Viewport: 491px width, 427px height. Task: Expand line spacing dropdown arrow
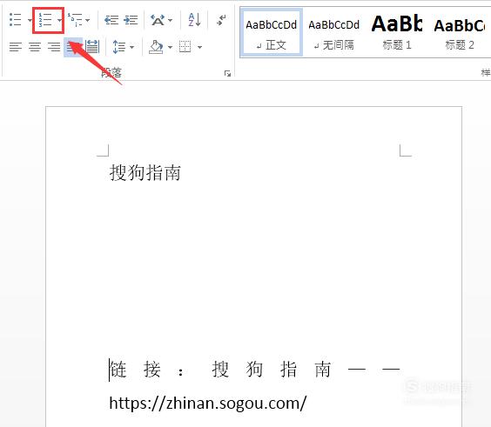pyautogui.click(x=131, y=47)
